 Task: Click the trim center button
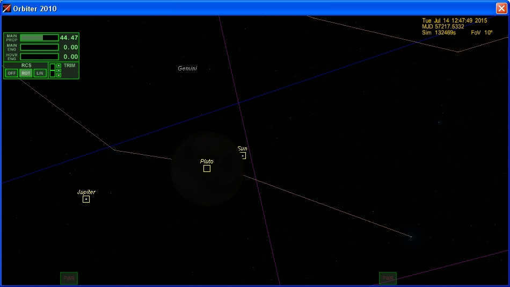(59, 70)
